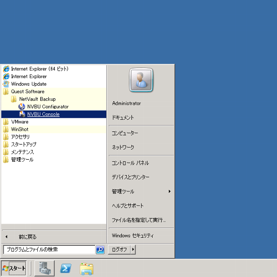Collapse the Quest Software folder
The height and width of the screenshot is (277, 277).
[54, 92]
